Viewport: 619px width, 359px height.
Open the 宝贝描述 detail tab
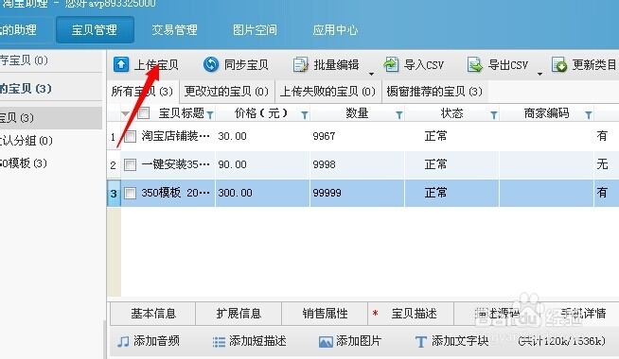[411, 314]
